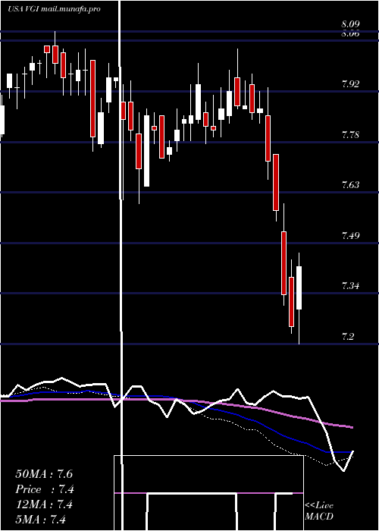The image size is (379, 531).
Task: Select the 7.92 price axis label
Action: click(x=350, y=84)
